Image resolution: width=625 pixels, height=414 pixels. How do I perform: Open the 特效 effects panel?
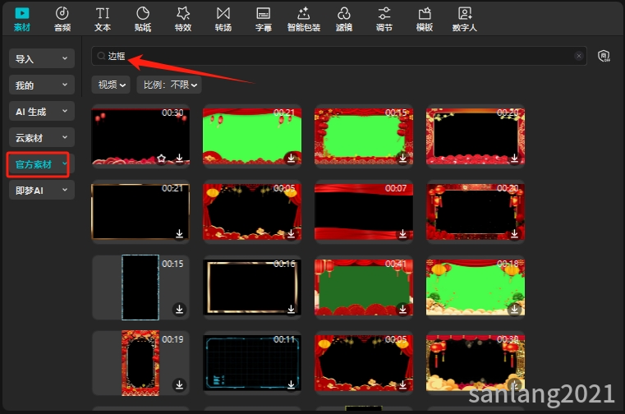click(x=183, y=18)
